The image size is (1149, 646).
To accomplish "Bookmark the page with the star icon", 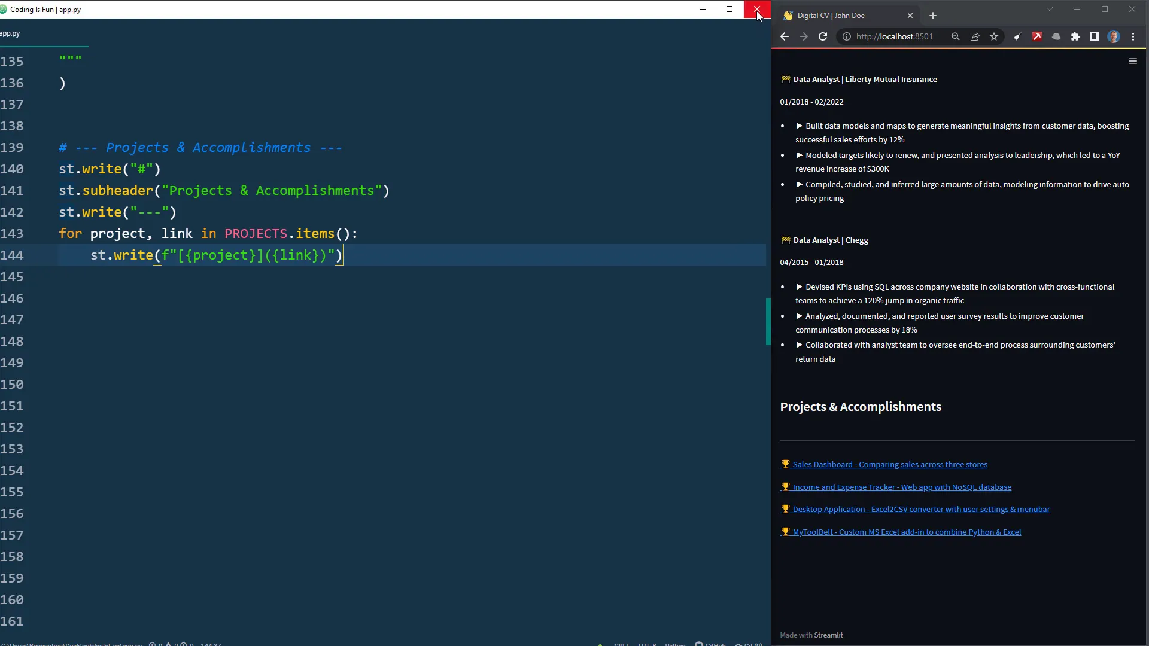I will point(994,36).
